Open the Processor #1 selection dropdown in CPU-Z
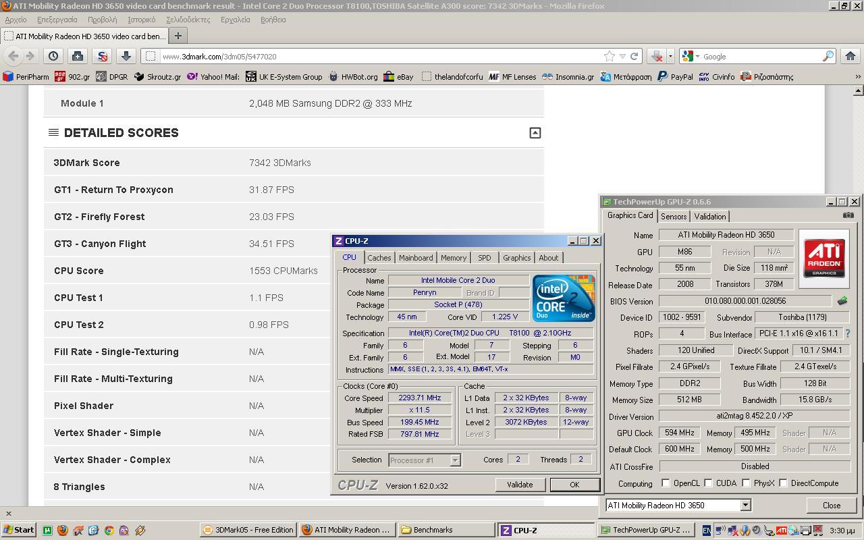Image resolution: width=864 pixels, height=540 pixels. pos(455,460)
